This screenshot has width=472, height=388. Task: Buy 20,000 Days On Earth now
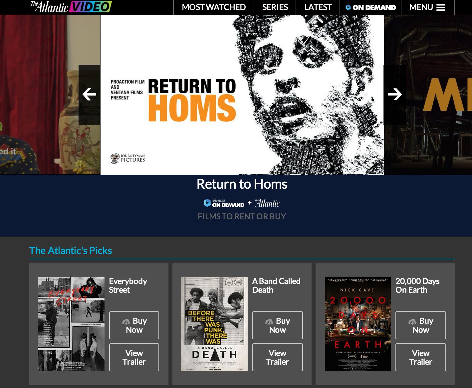421,325
